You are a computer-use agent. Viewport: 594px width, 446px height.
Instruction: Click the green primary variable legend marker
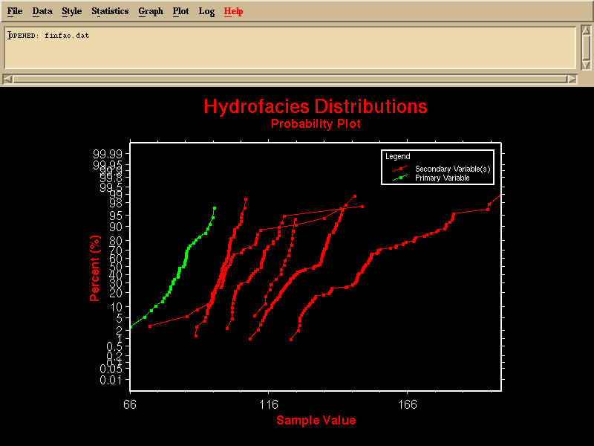point(400,178)
